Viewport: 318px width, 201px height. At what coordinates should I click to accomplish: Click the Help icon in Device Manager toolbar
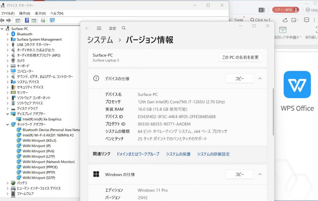(27, 20)
